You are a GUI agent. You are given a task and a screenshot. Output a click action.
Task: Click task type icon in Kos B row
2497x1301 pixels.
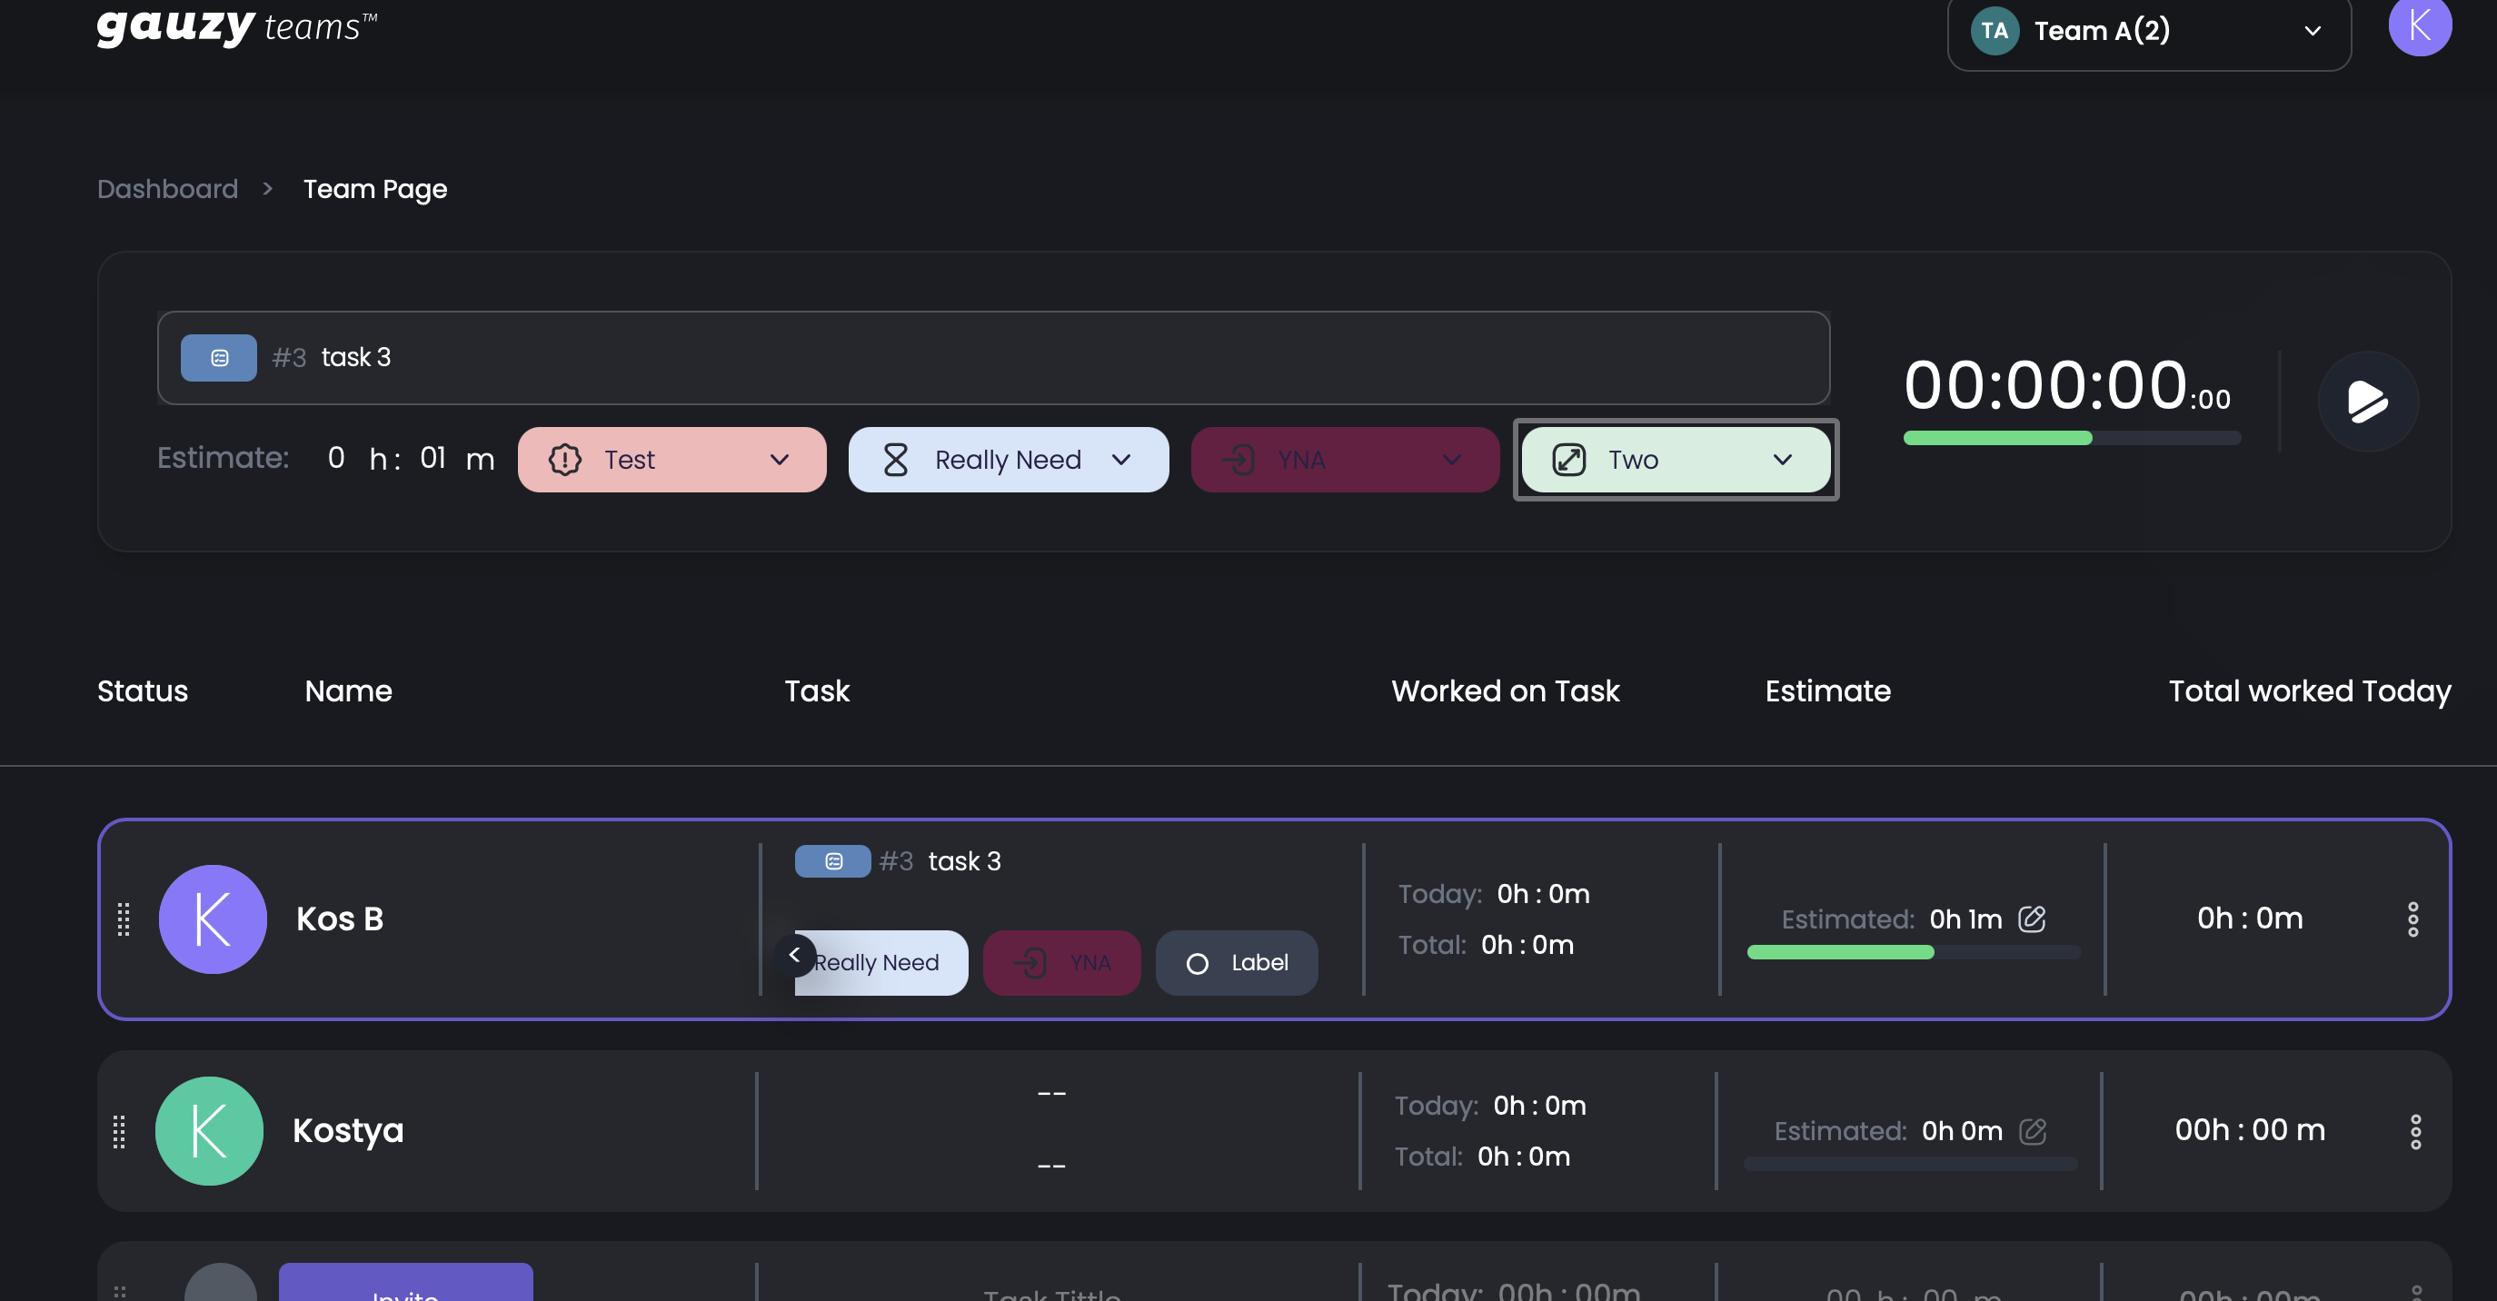832,861
